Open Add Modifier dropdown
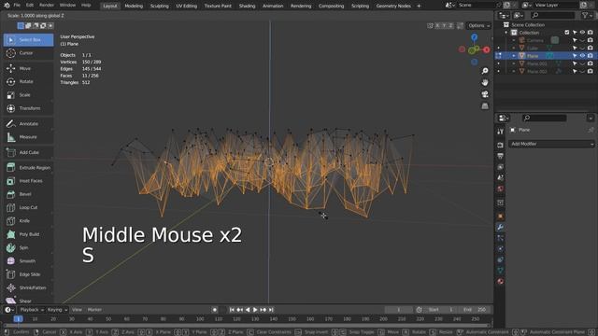 click(x=551, y=144)
